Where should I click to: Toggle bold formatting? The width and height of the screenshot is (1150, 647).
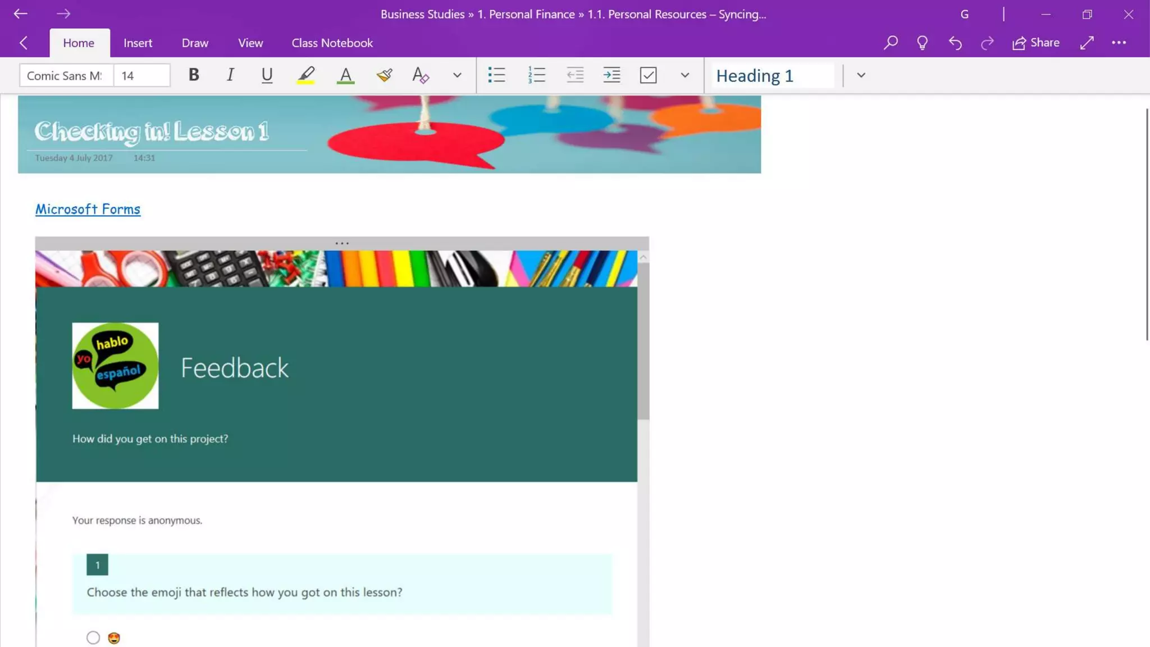[194, 75]
